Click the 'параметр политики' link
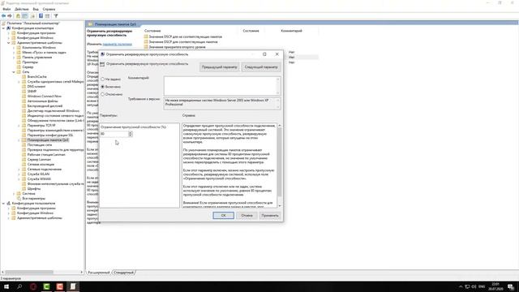The height and width of the screenshot is (292, 519). (x=117, y=44)
